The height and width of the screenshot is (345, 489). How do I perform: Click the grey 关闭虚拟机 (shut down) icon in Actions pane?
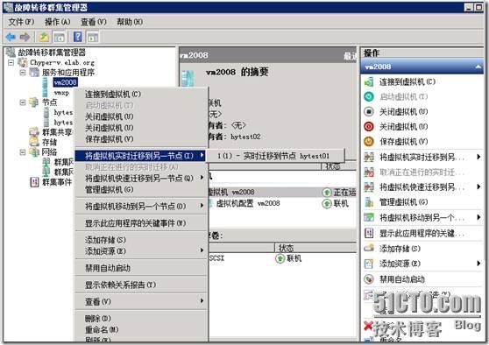pyautogui.click(x=369, y=111)
